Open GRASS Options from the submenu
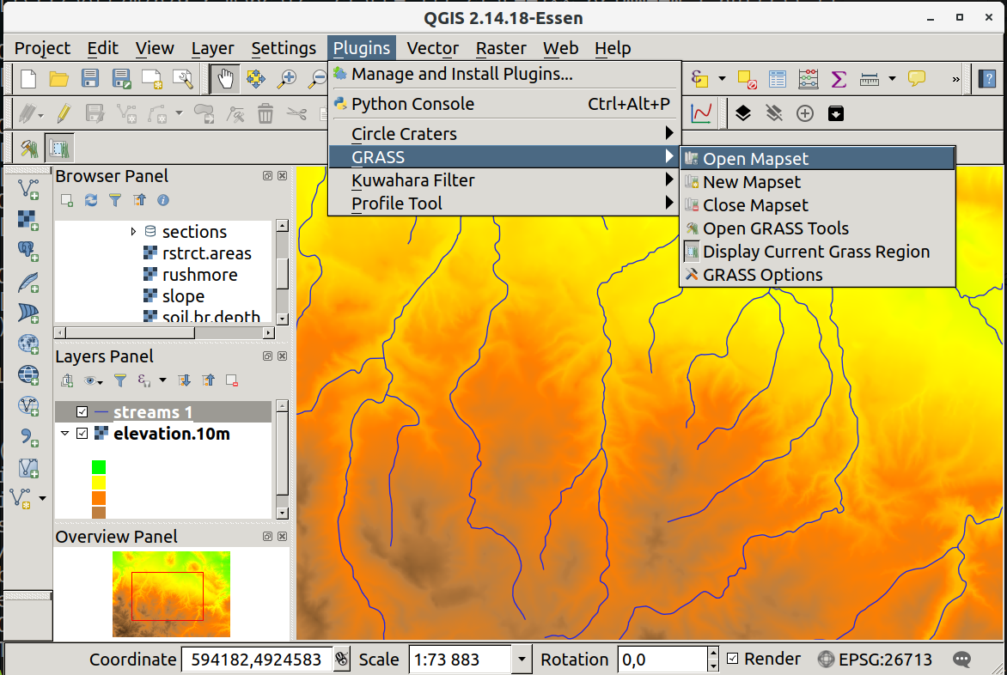The width and height of the screenshot is (1007, 675). [x=818, y=275]
